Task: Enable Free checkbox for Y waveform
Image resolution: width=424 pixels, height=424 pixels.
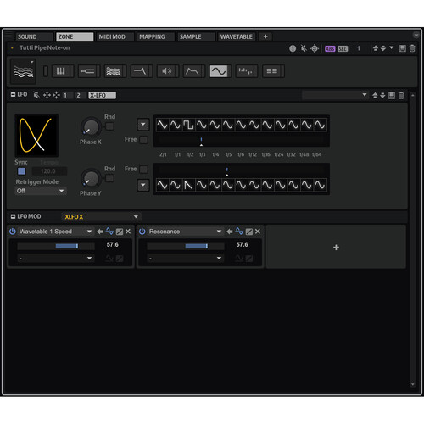Action: pos(143,170)
